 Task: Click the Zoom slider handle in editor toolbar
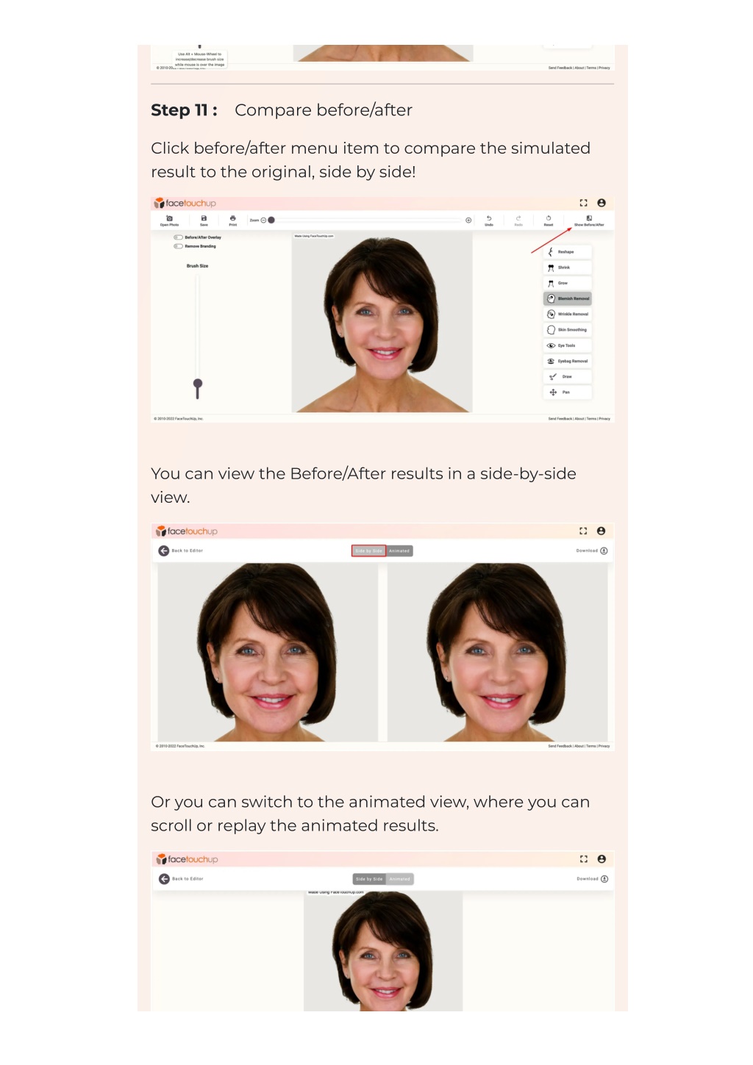click(x=271, y=220)
